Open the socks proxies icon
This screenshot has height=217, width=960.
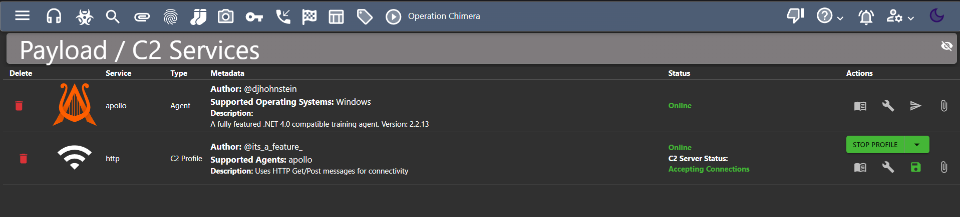(198, 17)
